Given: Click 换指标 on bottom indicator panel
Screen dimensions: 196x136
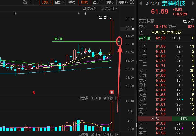Looking at the screenshot, I should point(108,134).
